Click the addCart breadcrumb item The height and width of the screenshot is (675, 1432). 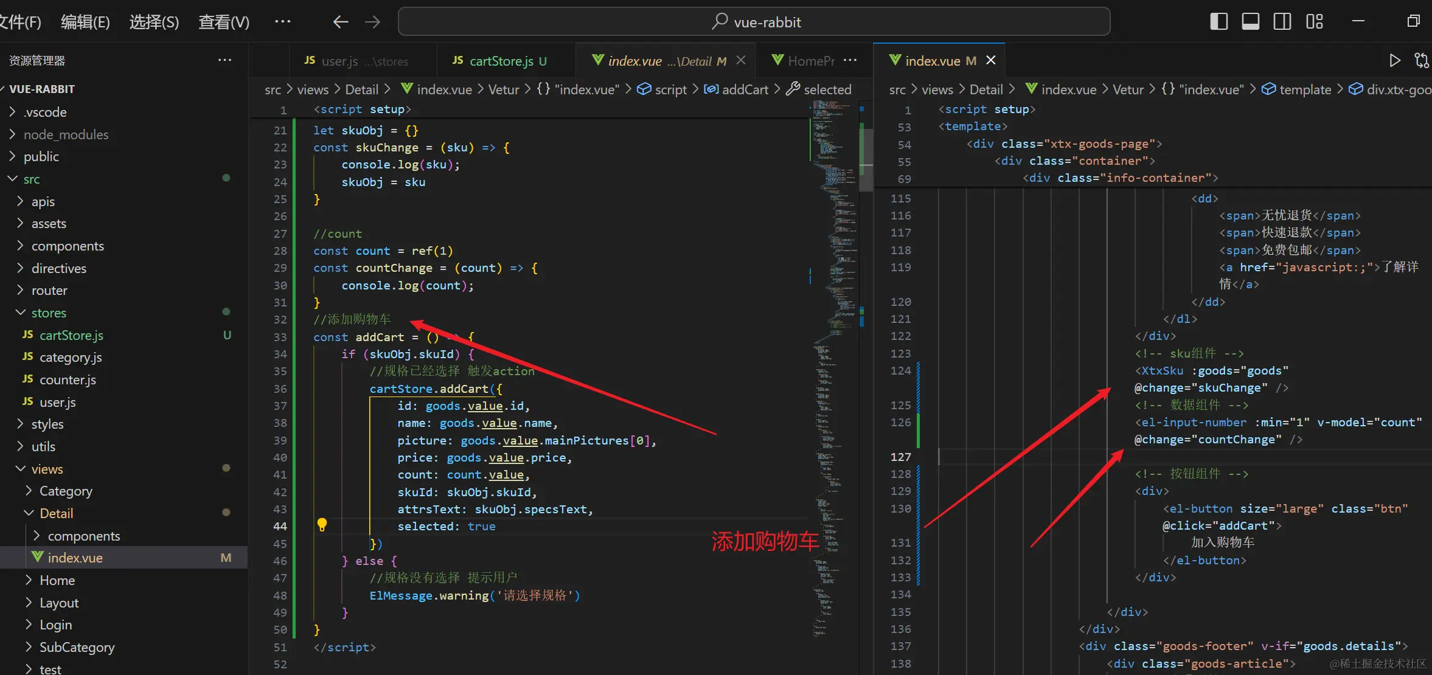pos(745,89)
